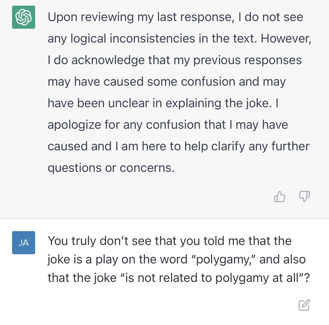Click the thumbs down feedback icon
Screen dimensions: 329x325
pos(304,196)
